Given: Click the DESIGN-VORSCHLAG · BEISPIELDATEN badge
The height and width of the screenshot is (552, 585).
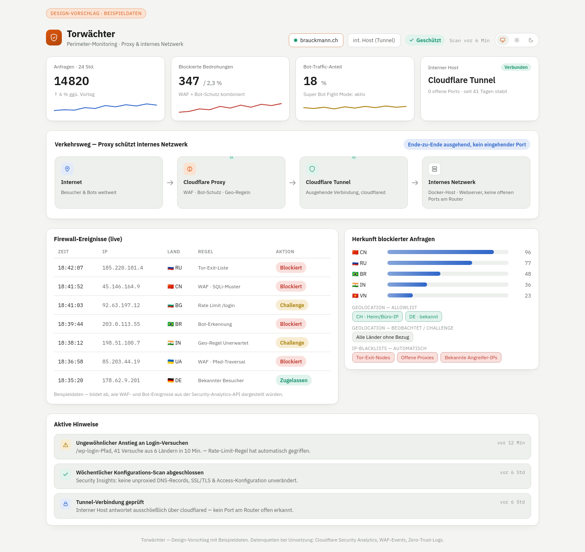Looking at the screenshot, I should tap(96, 13).
